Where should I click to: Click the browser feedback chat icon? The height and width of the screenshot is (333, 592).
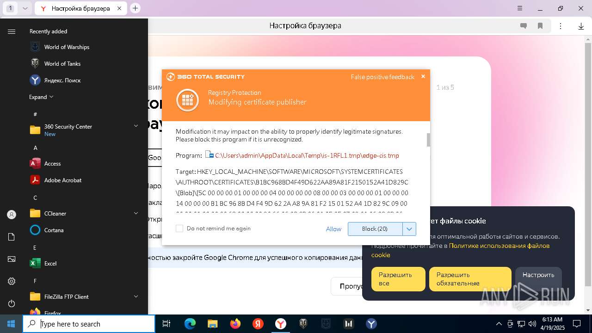[524, 26]
